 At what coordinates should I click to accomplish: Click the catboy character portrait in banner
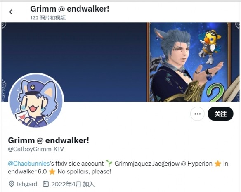point(177,64)
